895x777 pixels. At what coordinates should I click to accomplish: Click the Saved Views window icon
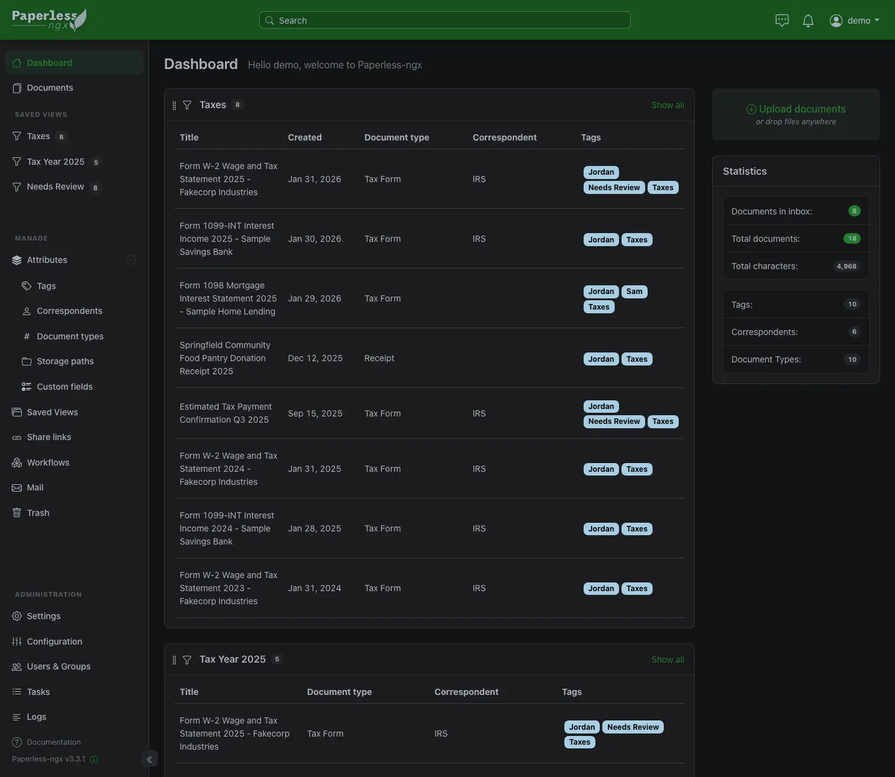(17, 412)
